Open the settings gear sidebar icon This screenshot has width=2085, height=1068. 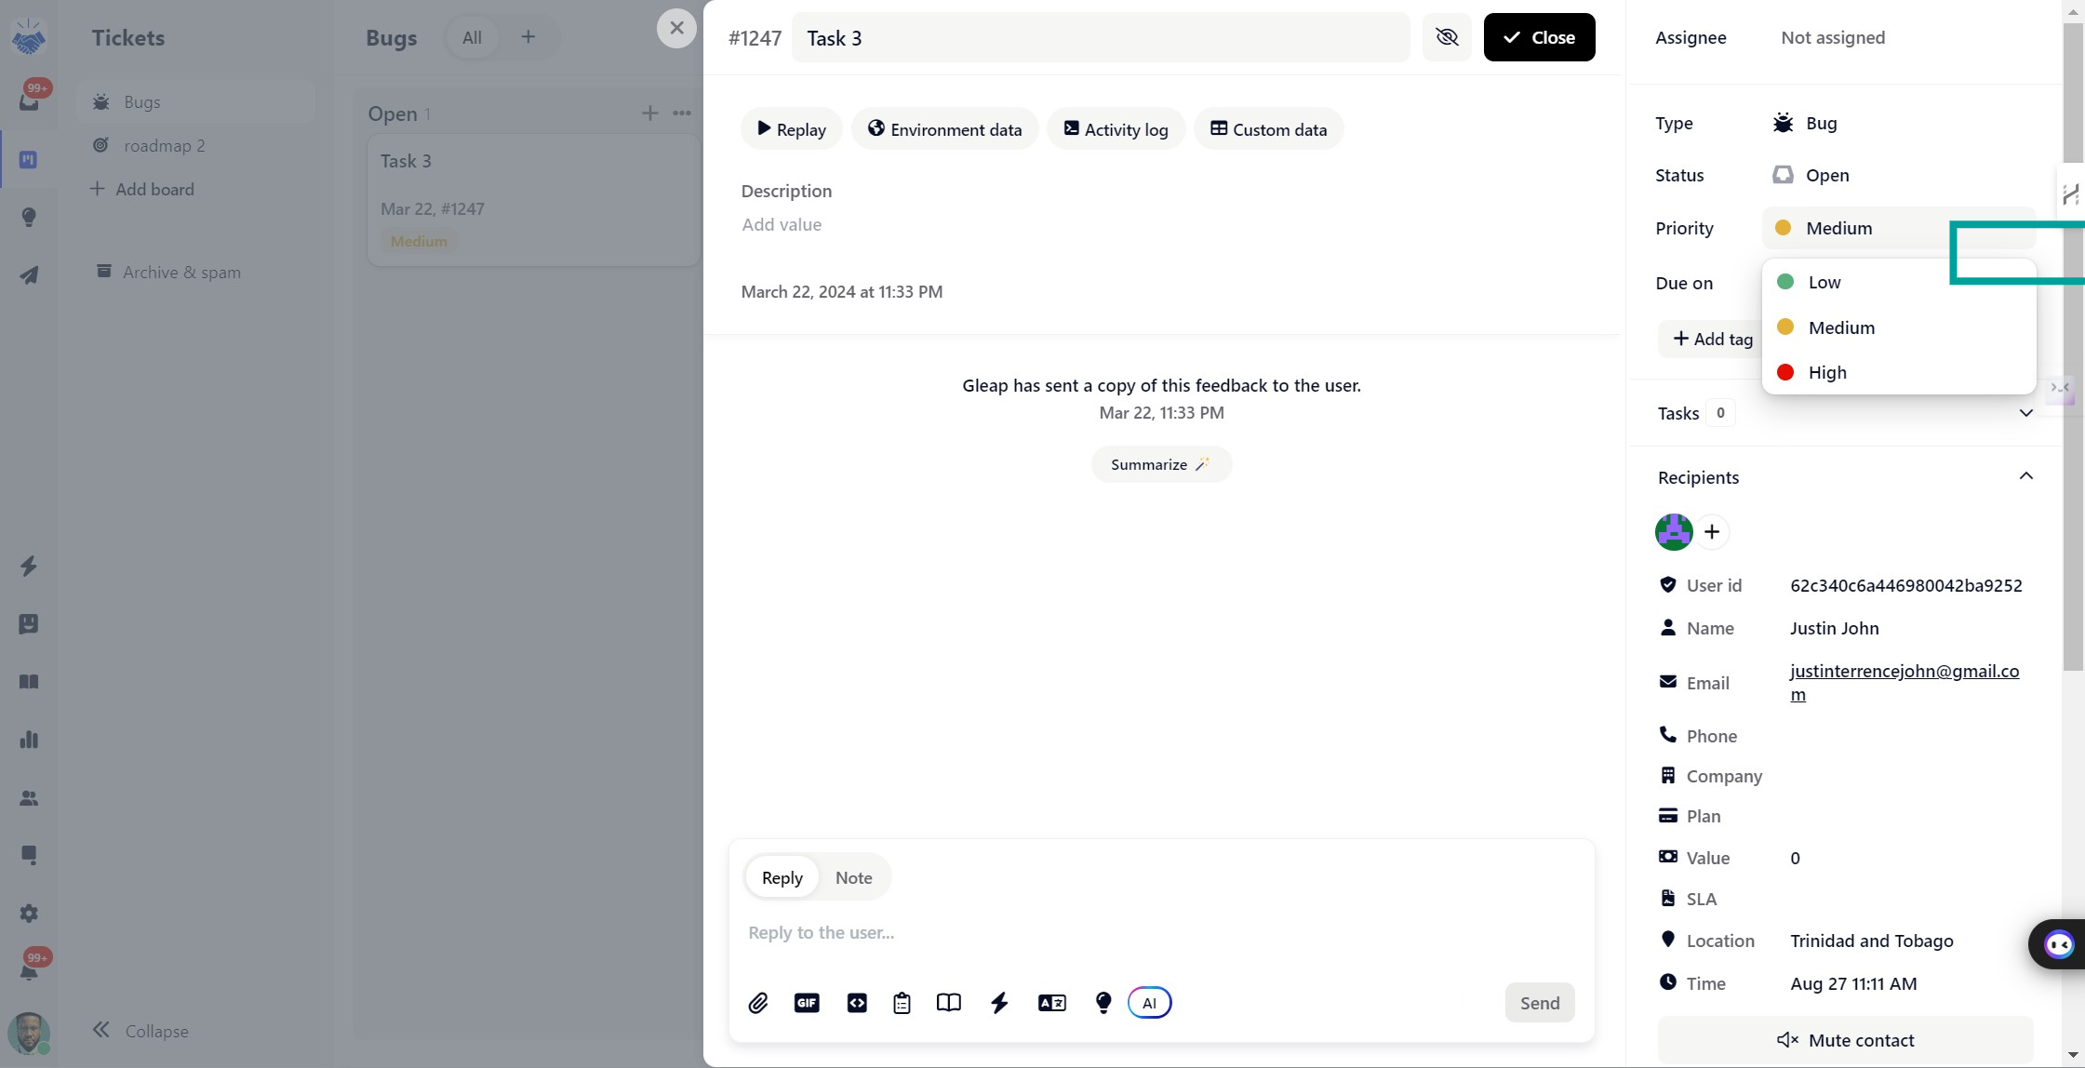tap(29, 914)
